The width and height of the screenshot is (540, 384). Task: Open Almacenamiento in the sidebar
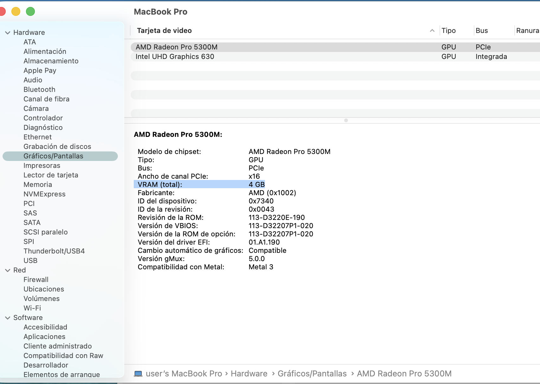[x=51, y=61]
